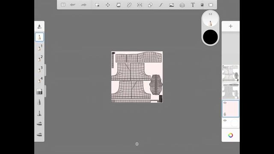Select the bottom airbrush tool
Viewport: 274px width, 154px height.
[x=39, y=135]
